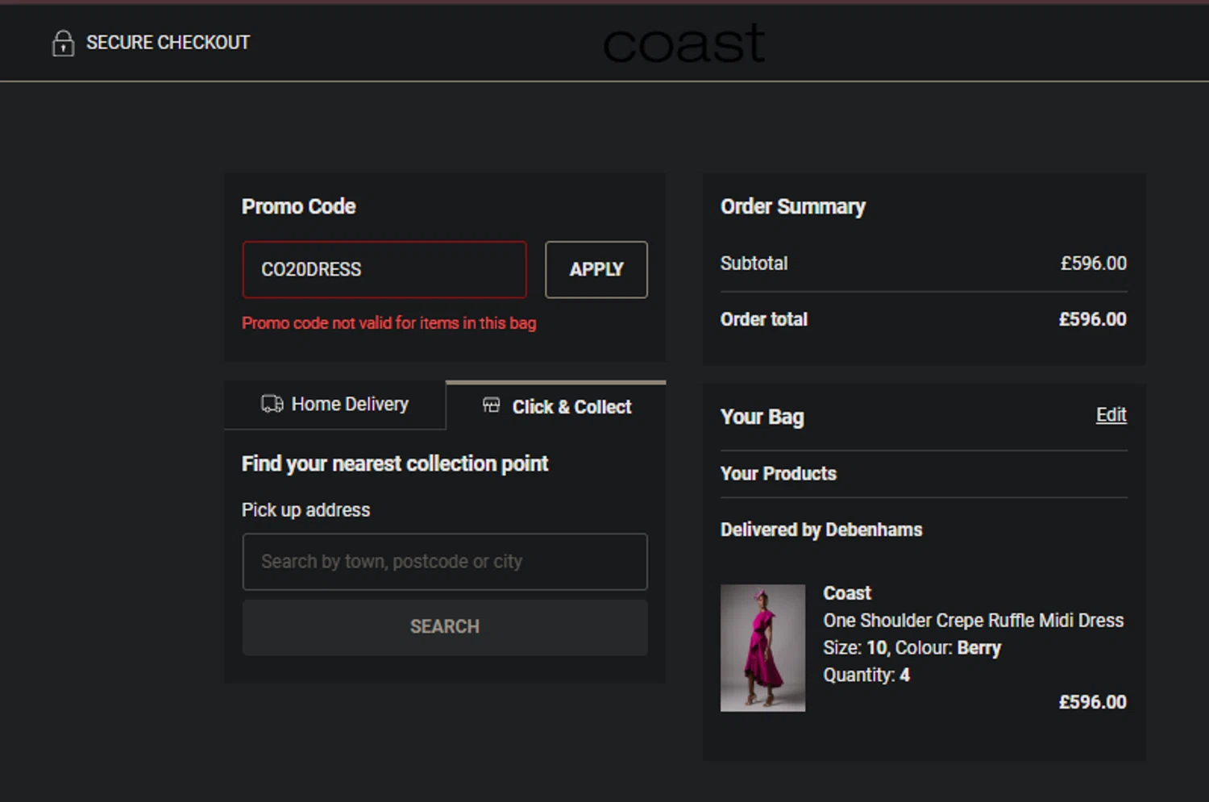Click the Find your nearest collection point heading
Screen dimensions: 1209x802
coord(395,464)
